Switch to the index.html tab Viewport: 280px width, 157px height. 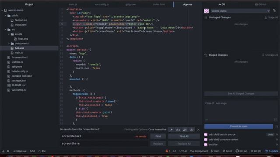pos(159,4)
